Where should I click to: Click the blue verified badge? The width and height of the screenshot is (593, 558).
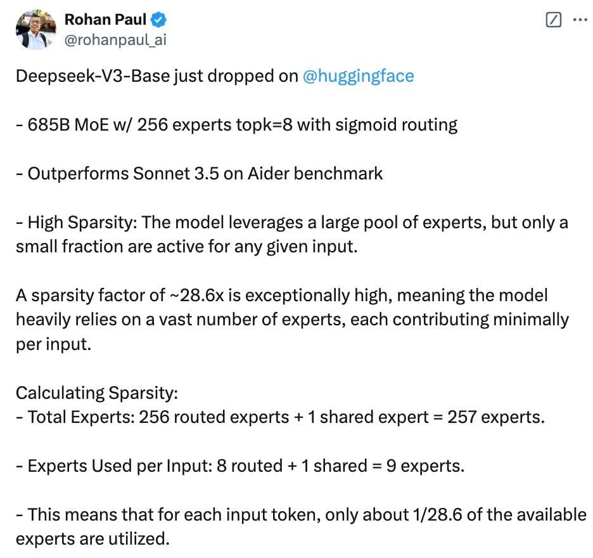pyautogui.click(x=158, y=20)
